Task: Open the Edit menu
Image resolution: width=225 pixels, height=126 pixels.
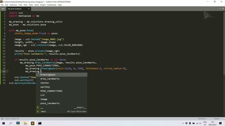Action: [x=7, y=5]
